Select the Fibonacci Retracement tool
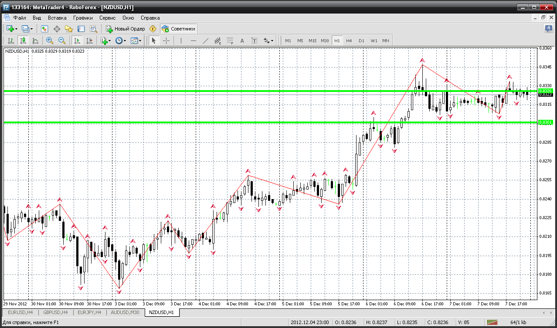Image resolution: width=557 pixels, height=328 pixels. [x=230, y=41]
